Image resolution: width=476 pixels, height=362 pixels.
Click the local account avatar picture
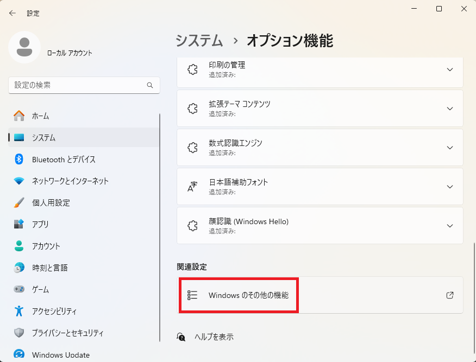(x=24, y=47)
